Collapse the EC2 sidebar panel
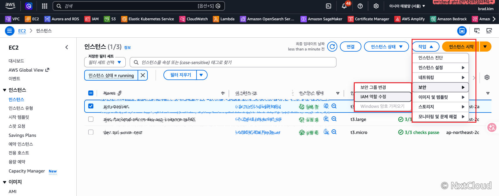Image resolution: width=499 pixels, height=196 pixels. 66,47
